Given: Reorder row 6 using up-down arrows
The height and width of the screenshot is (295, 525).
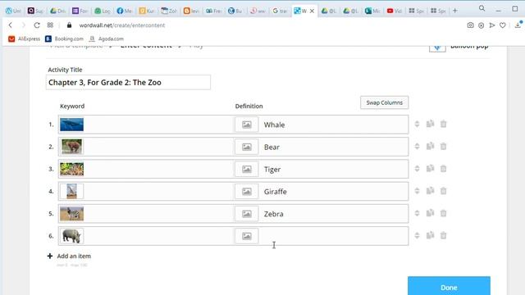Looking at the screenshot, I should (417, 235).
